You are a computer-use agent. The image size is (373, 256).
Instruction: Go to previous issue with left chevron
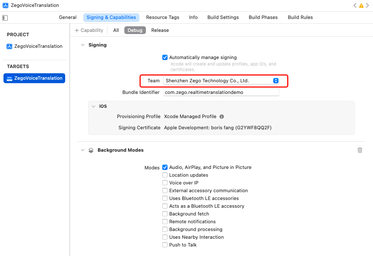(x=355, y=6)
